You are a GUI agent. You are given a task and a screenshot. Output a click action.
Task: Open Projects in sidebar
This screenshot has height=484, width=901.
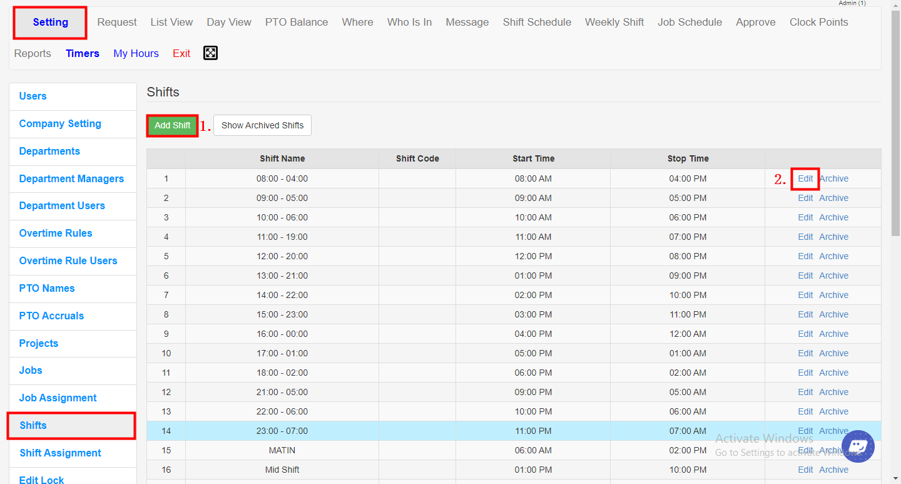click(73, 344)
